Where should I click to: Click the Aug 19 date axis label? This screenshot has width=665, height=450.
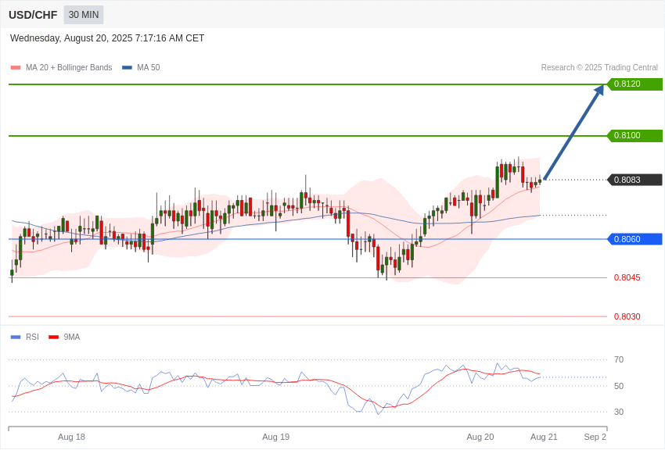(275, 437)
